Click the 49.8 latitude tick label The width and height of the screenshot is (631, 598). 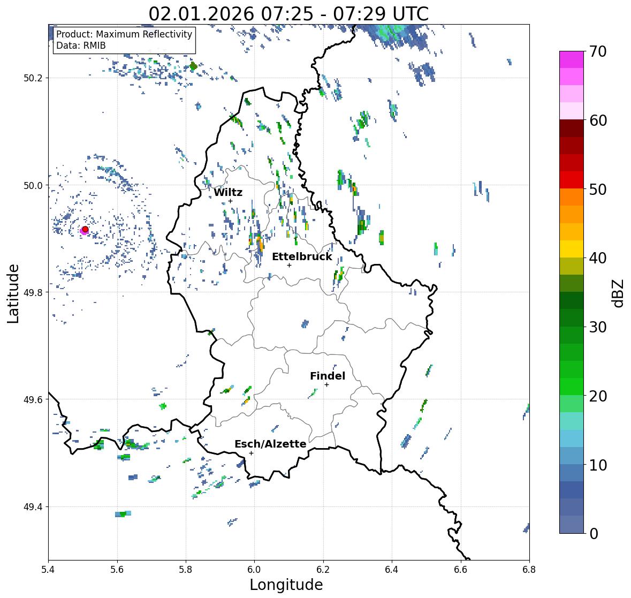[x=33, y=292]
